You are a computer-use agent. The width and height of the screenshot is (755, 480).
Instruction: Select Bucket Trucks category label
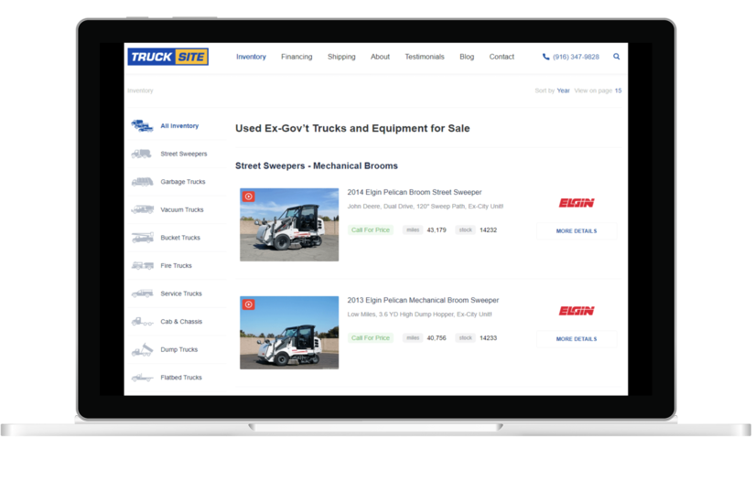pos(180,238)
